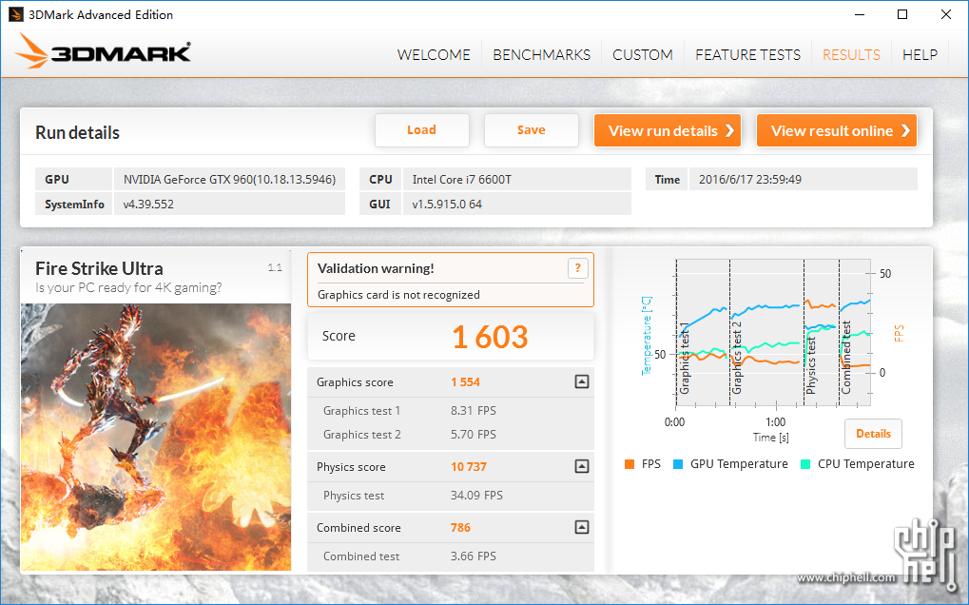Screen dimensions: 969x605
Task: Collapse the Combined score section
Action: pos(582,527)
